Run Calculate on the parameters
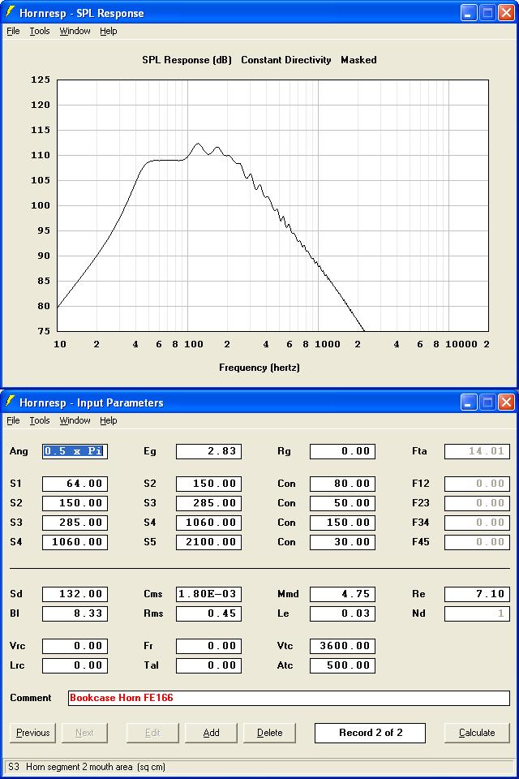The image size is (519, 779). click(x=477, y=733)
